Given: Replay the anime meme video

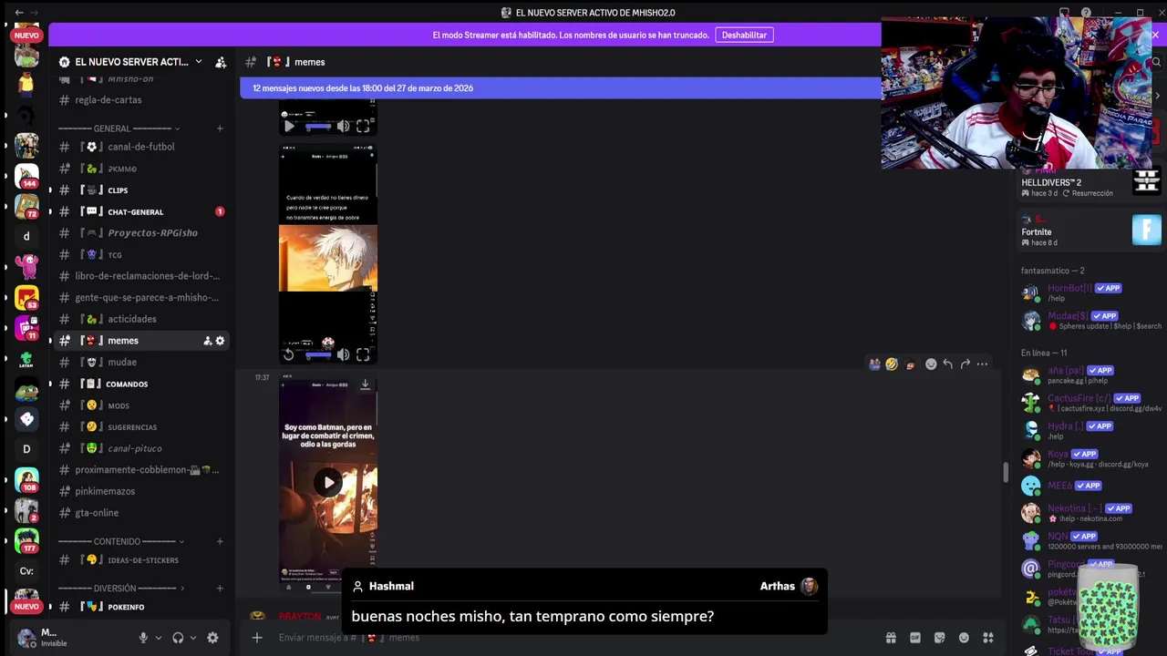Looking at the screenshot, I should (289, 354).
